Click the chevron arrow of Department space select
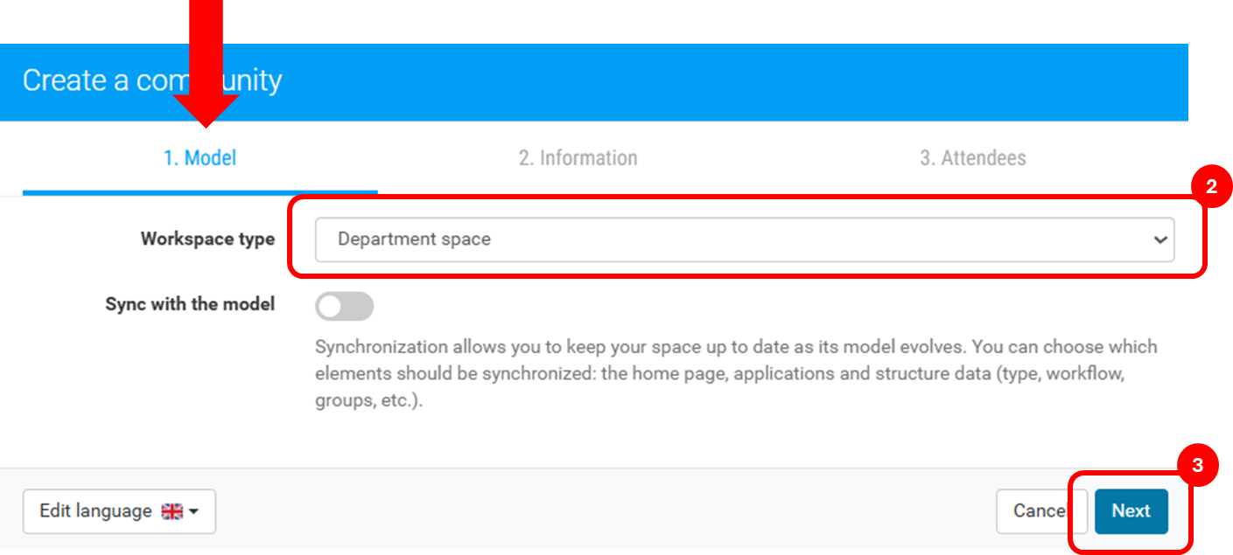The height and width of the screenshot is (555, 1233). click(1160, 239)
